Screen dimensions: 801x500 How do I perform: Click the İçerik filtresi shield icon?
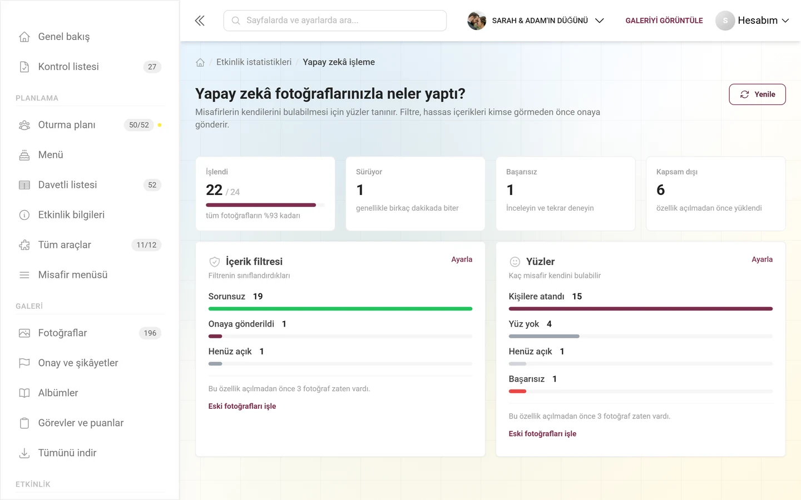pos(215,262)
